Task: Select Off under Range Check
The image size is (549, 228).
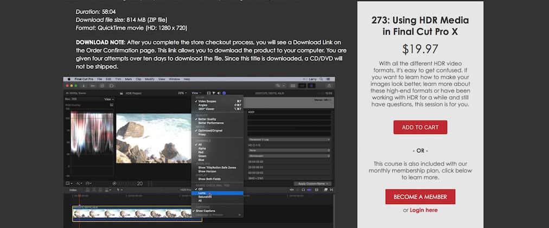Action: pyautogui.click(x=217, y=189)
